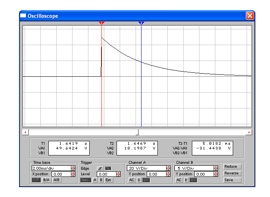Click the Channel A Y position field
Image resolution: width=270 pixels, height=197 pixels.
pos(157,174)
